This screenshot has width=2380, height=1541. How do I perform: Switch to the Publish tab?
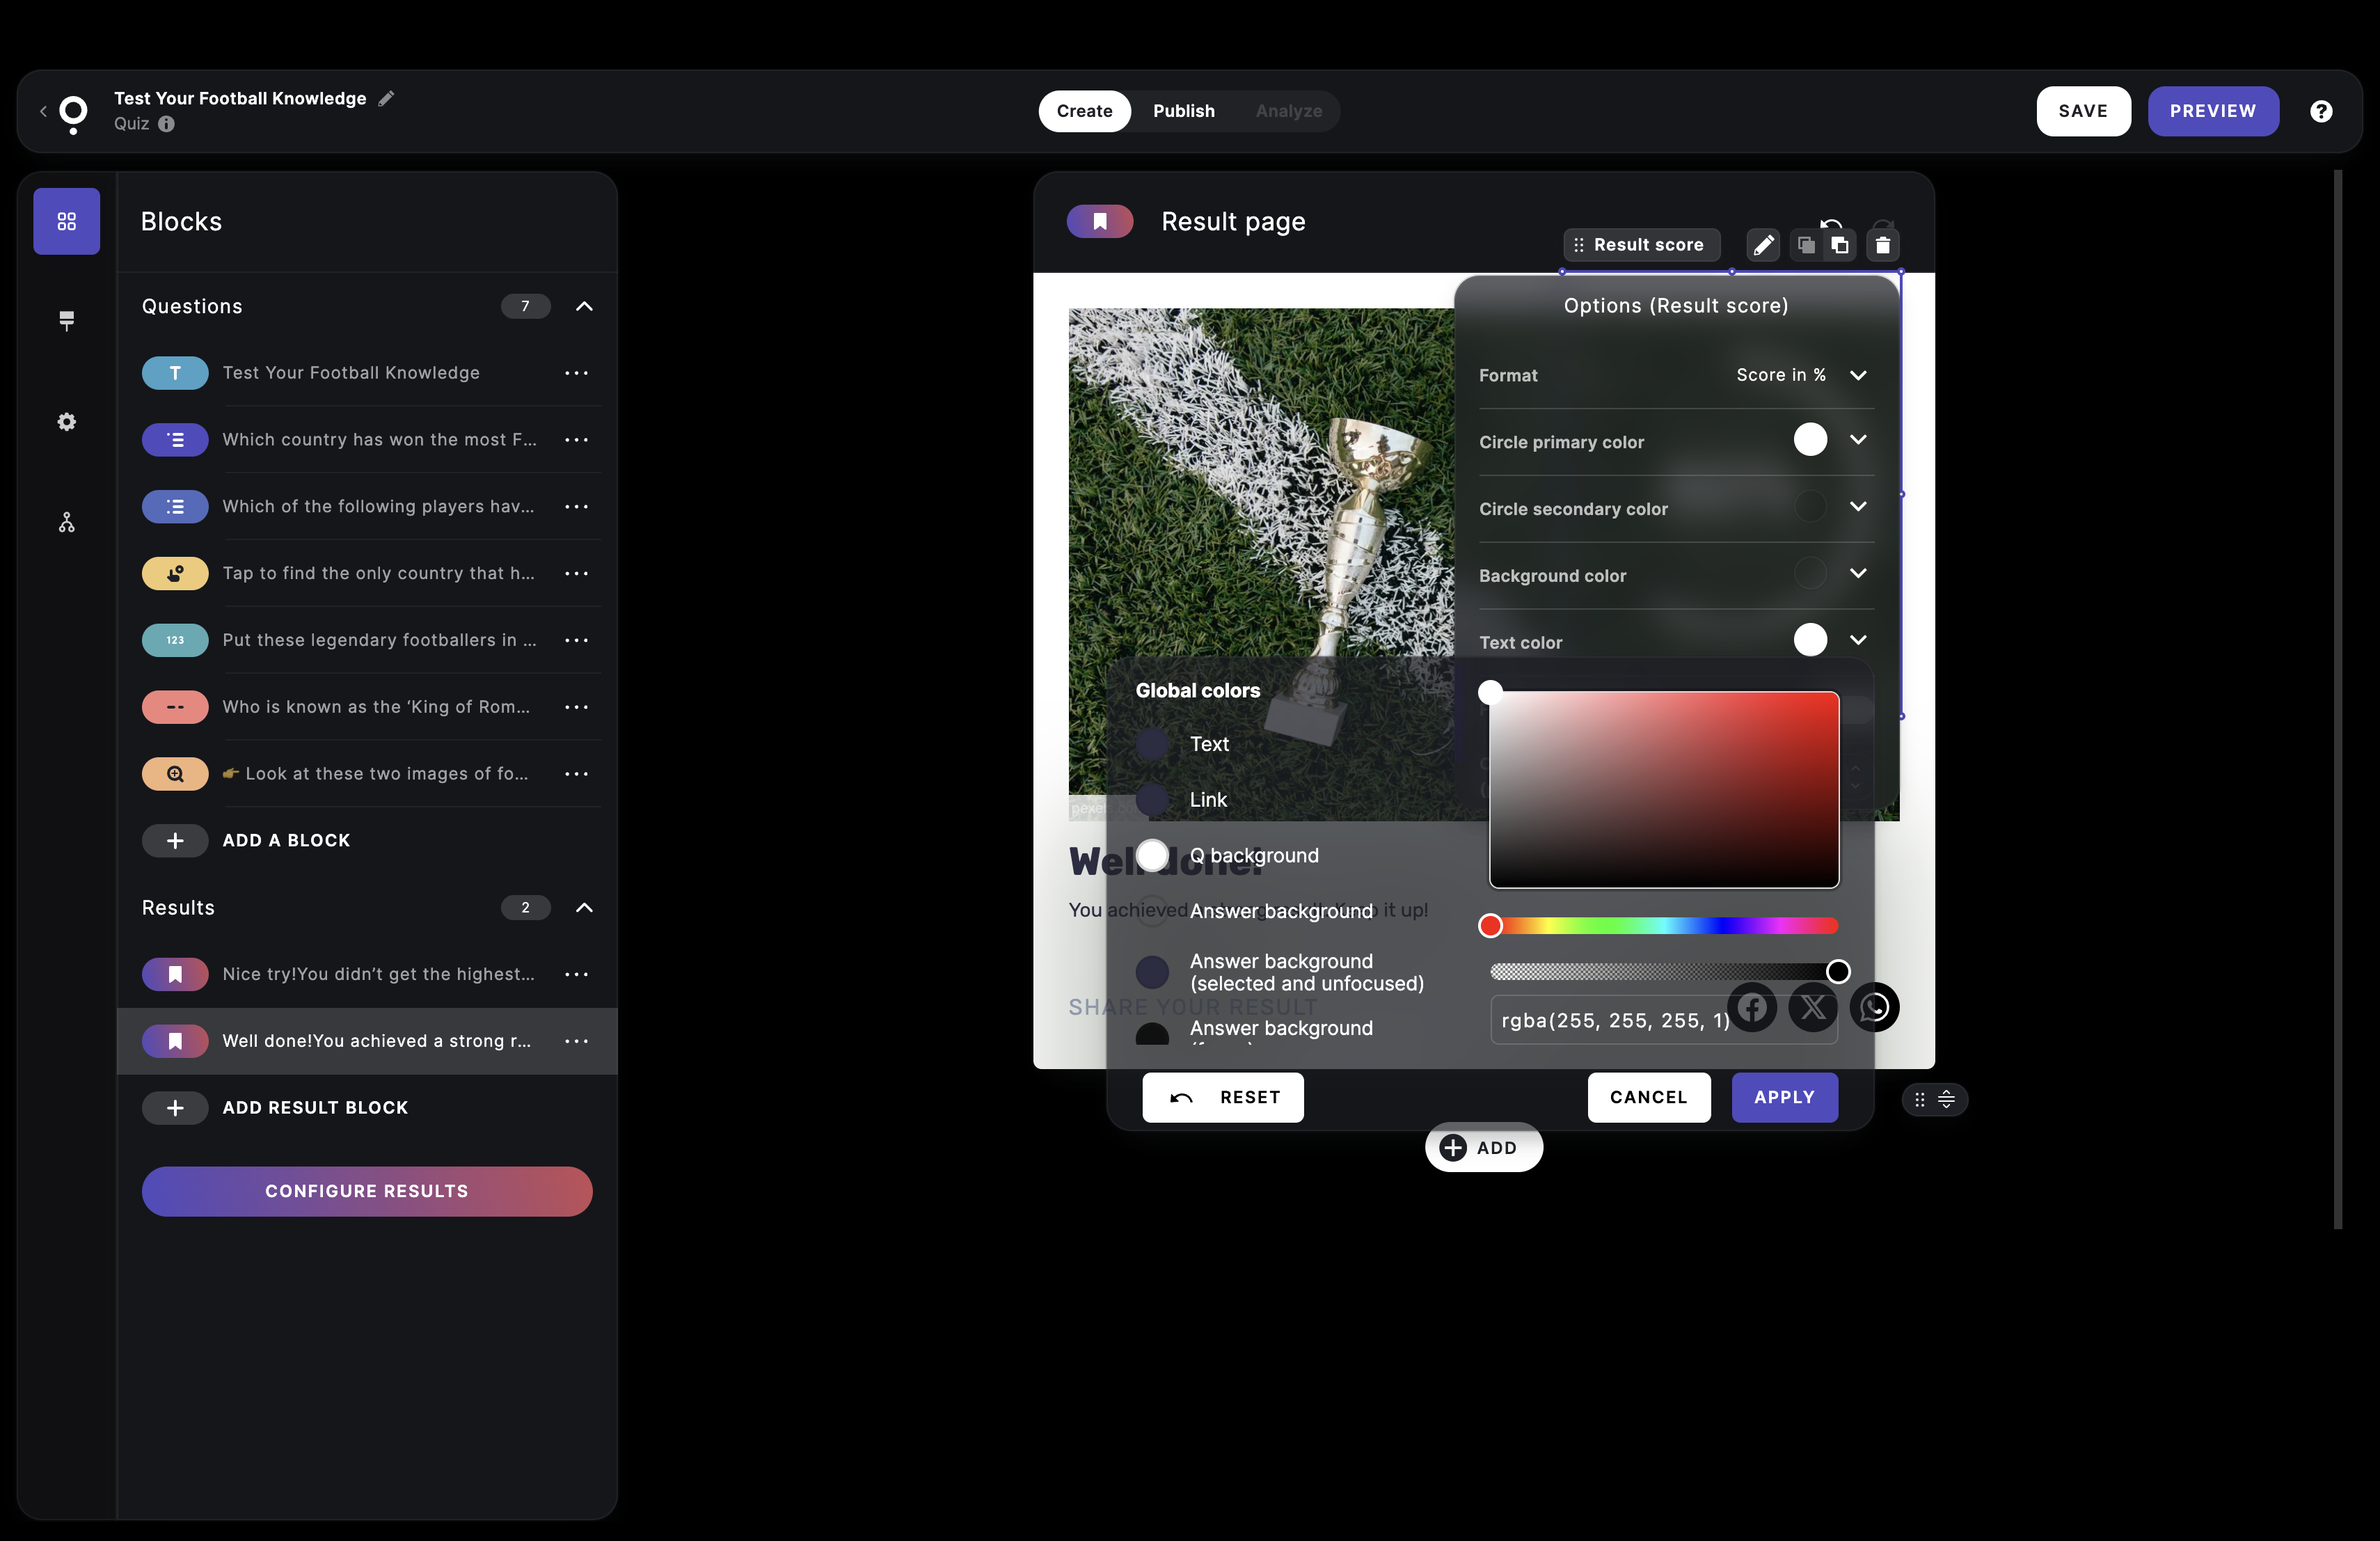click(x=1183, y=111)
